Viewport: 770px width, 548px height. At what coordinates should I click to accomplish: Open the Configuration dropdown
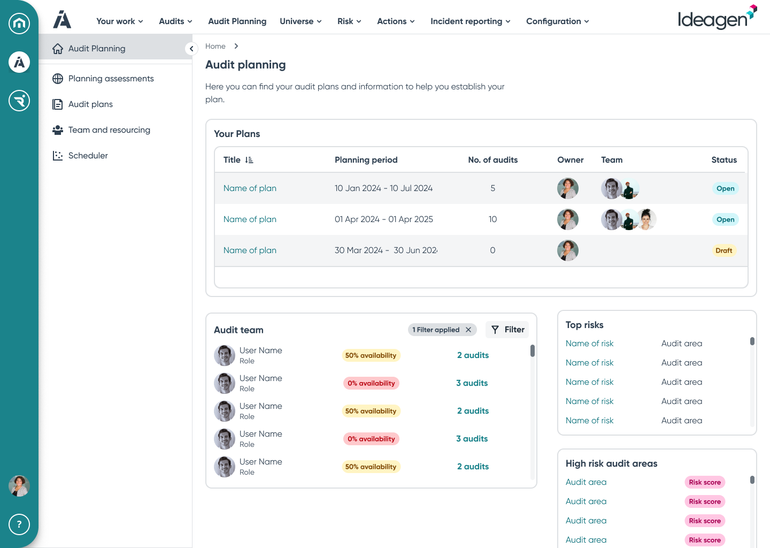pos(558,21)
